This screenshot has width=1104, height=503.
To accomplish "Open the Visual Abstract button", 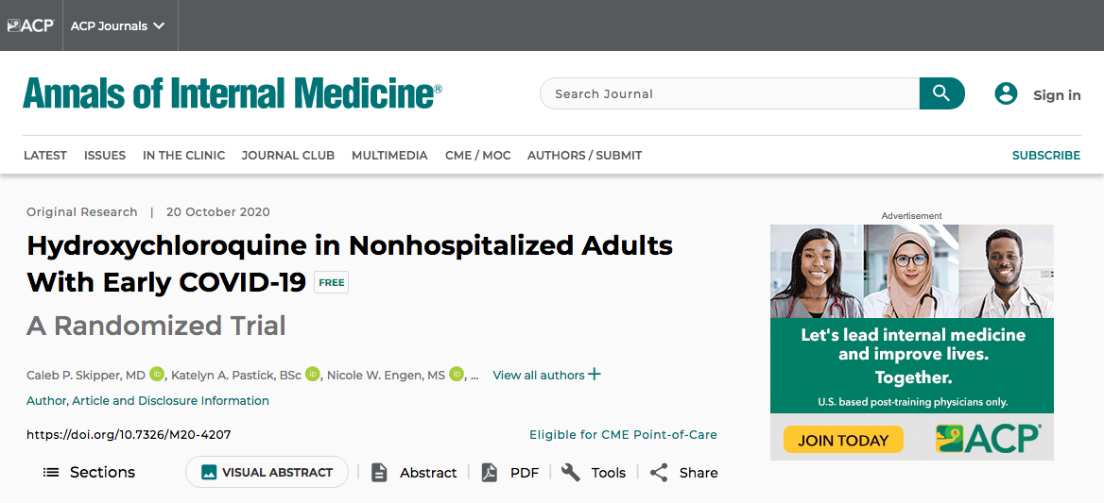I will pos(267,473).
